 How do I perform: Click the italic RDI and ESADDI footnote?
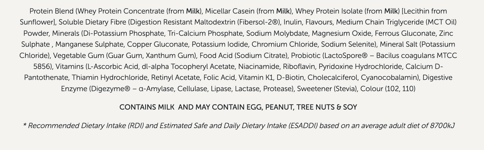(x=238, y=126)
